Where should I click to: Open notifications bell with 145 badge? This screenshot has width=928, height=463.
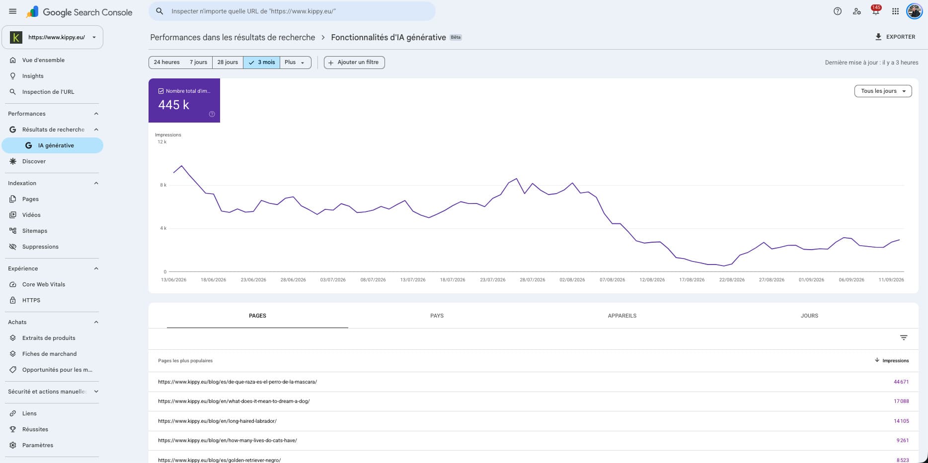click(x=876, y=10)
